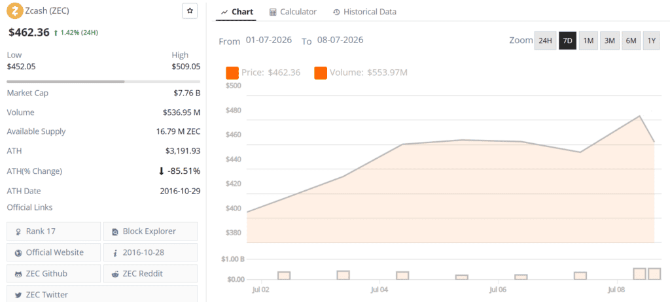Screen dimensions: 670x302
Task: Add Zcash to favorites with star icon
Action: pyautogui.click(x=190, y=11)
